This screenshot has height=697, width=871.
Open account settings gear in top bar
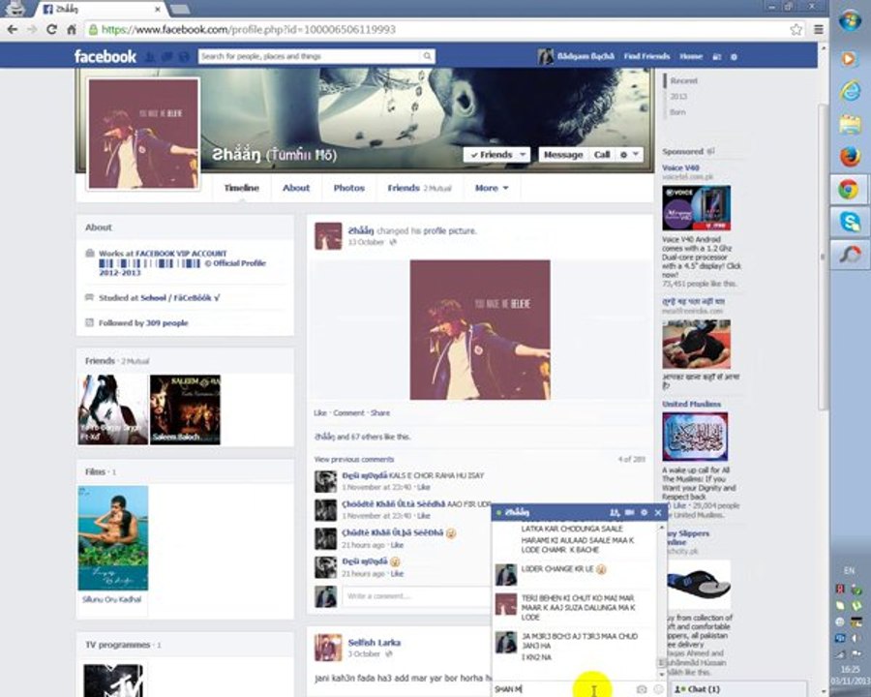[734, 57]
